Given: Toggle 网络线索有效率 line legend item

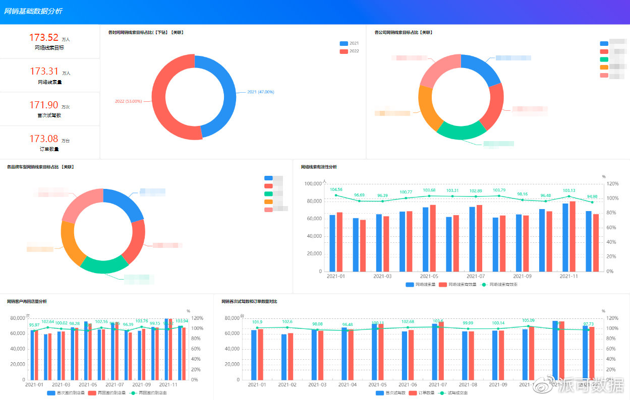Looking at the screenshot, I should pos(498,285).
